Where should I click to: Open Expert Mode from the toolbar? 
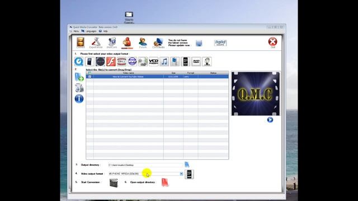pyautogui.click(x=96, y=42)
